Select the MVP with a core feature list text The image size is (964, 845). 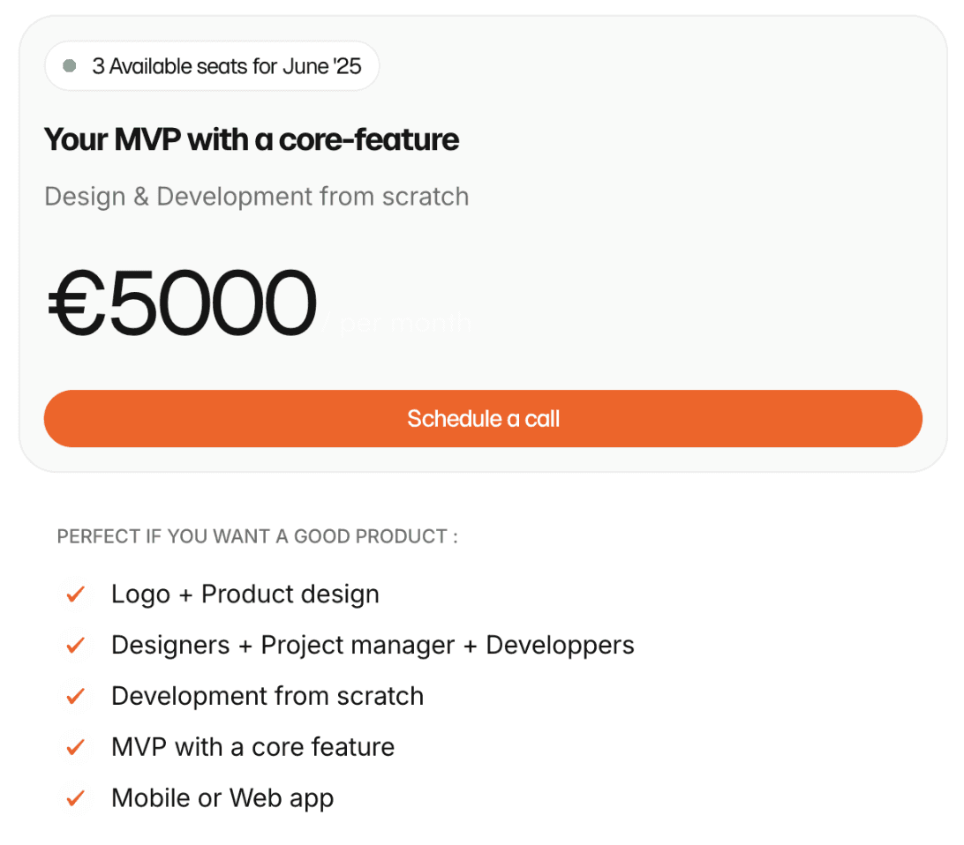(x=252, y=747)
